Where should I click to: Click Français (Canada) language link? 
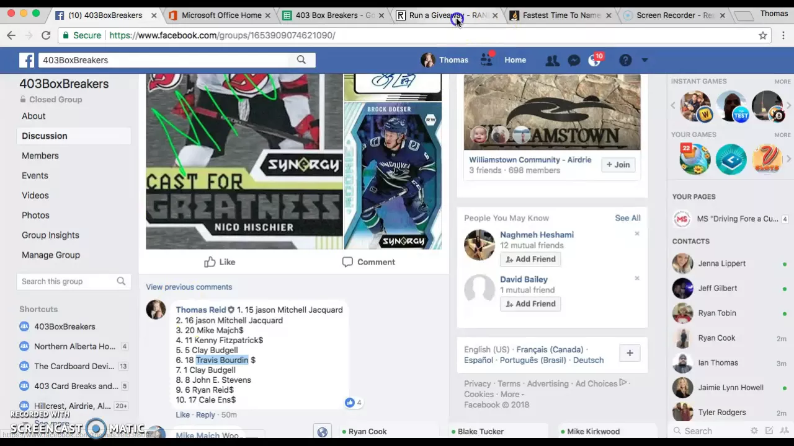550,349
